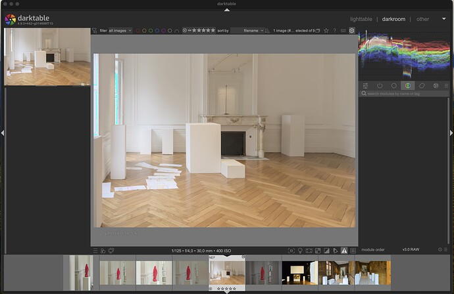Click the waveform histogram display

[404, 55]
